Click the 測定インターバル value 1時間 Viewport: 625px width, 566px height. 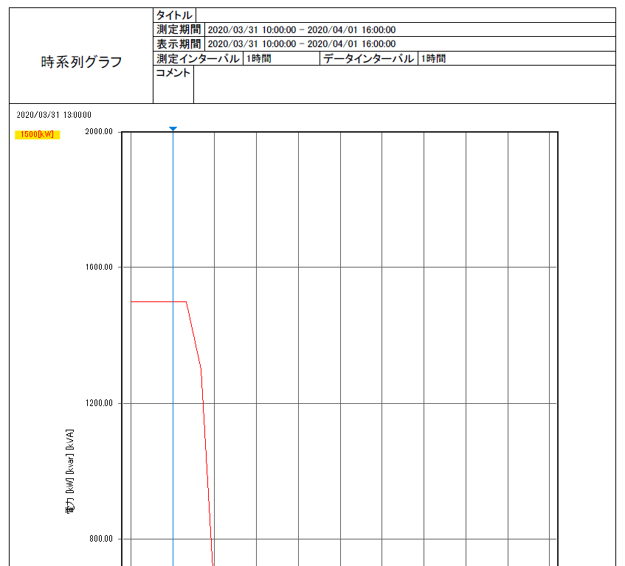[x=259, y=58]
